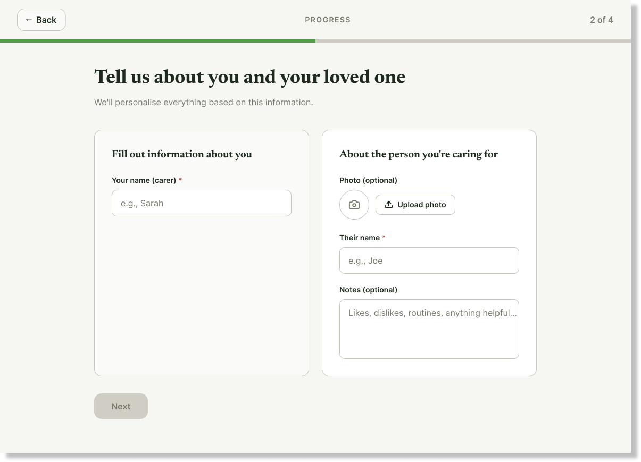Click the Photo (optional) label

click(x=368, y=180)
